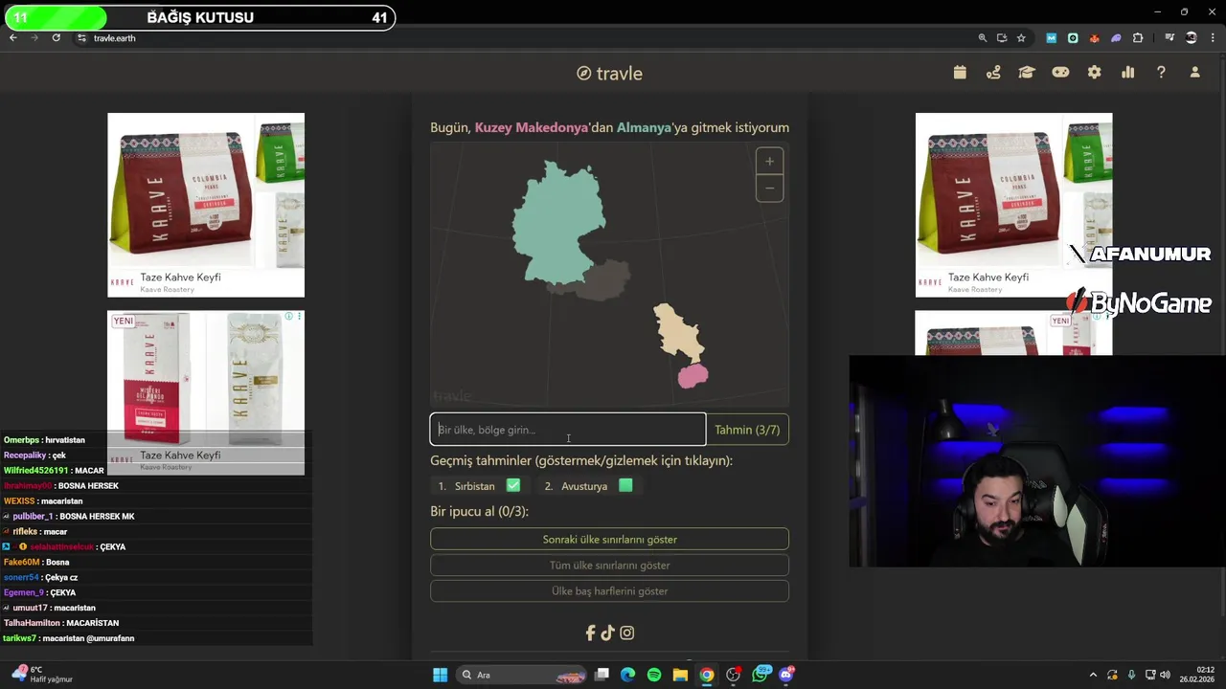Click the volume icon in system tray
The width and height of the screenshot is (1226, 689).
click(1165, 675)
